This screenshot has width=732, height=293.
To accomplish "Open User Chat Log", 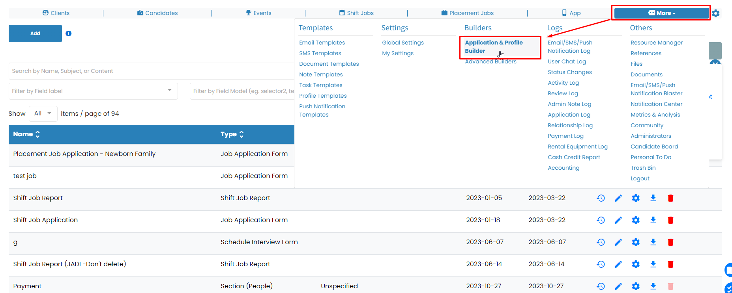I will pos(567,61).
